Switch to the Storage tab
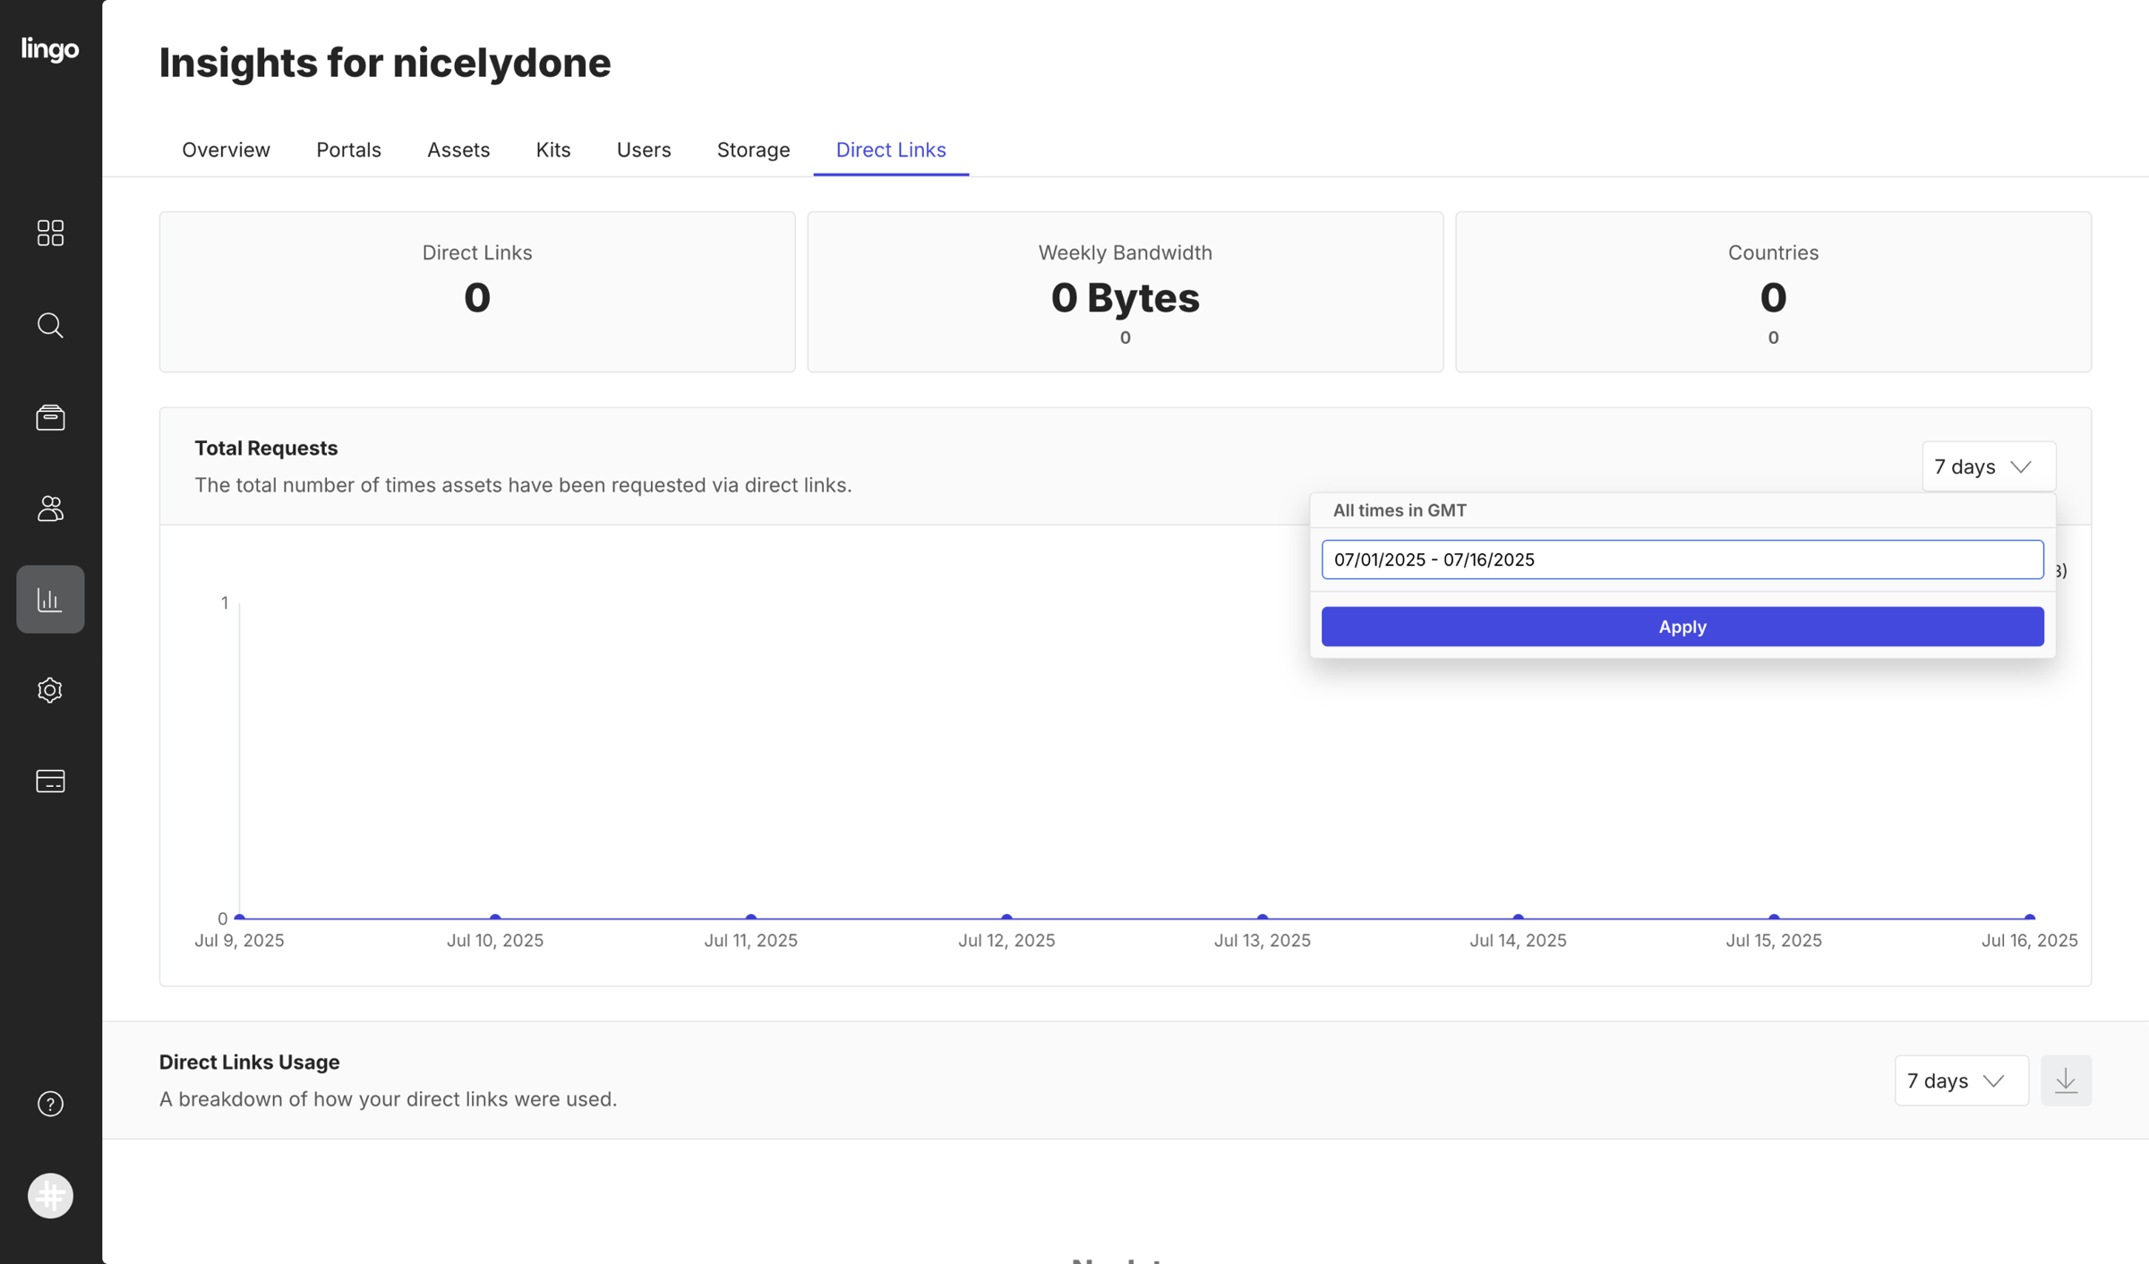The width and height of the screenshot is (2149, 1264). pos(753,149)
